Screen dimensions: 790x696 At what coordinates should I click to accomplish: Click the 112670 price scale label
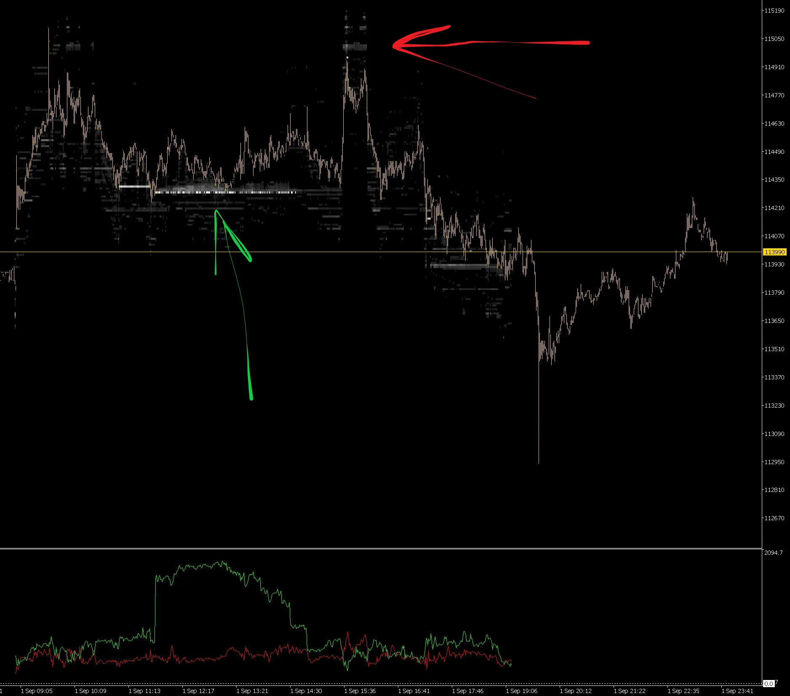[774, 518]
